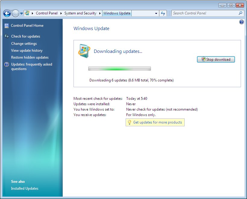Open Change settings
The width and height of the screenshot is (247, 199).
[24, 44]
